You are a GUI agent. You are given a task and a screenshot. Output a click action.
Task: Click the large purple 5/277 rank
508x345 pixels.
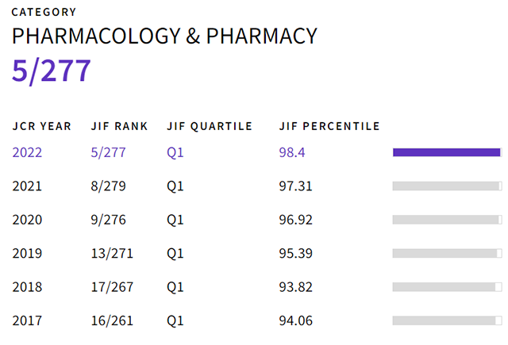pyautogui.click(x=52, y=71)
